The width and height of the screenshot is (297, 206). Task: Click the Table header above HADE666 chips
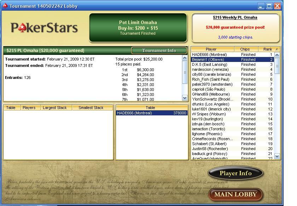click(152, 108)
